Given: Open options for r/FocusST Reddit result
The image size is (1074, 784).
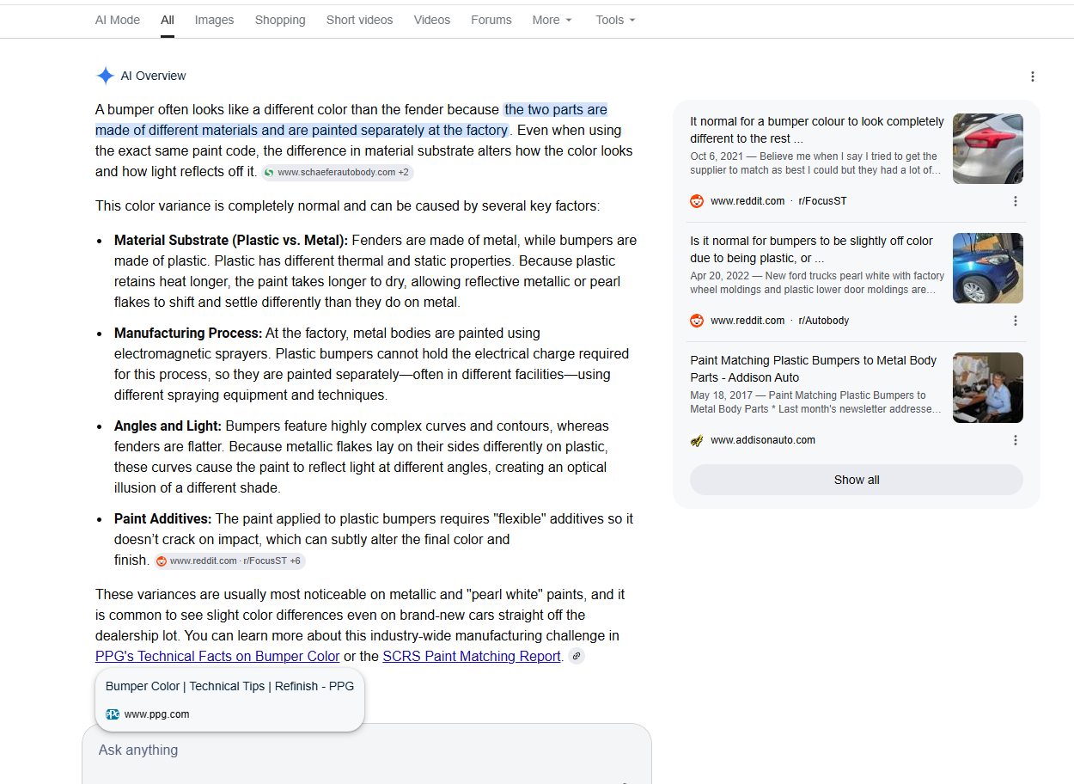Looking at the screenshot, I should pyautogui.click(x=1016, y=201).
